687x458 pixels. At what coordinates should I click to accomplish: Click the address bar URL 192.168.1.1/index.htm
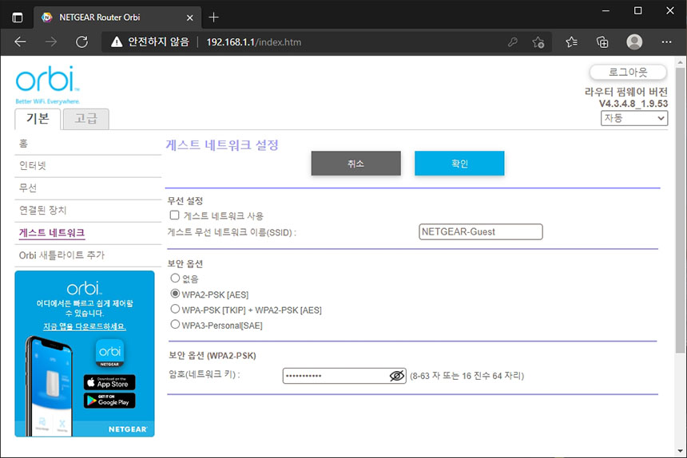254,42
